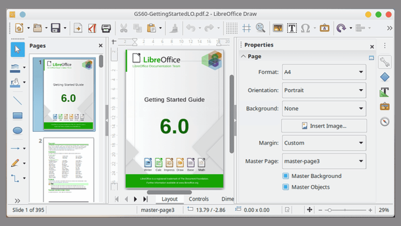Click Fit page to window icon
This screenshot has height=226, width=401.
click(x=310, y=210)
